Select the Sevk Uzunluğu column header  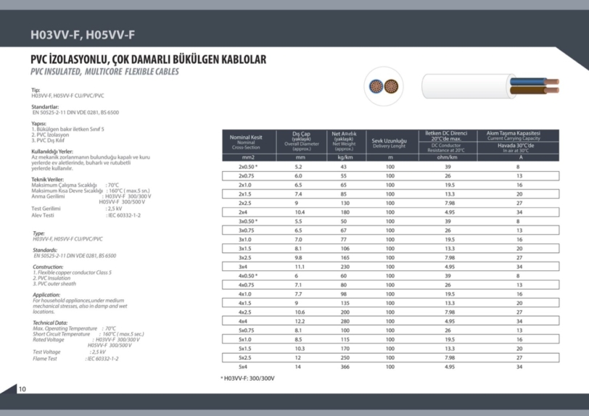390,142
